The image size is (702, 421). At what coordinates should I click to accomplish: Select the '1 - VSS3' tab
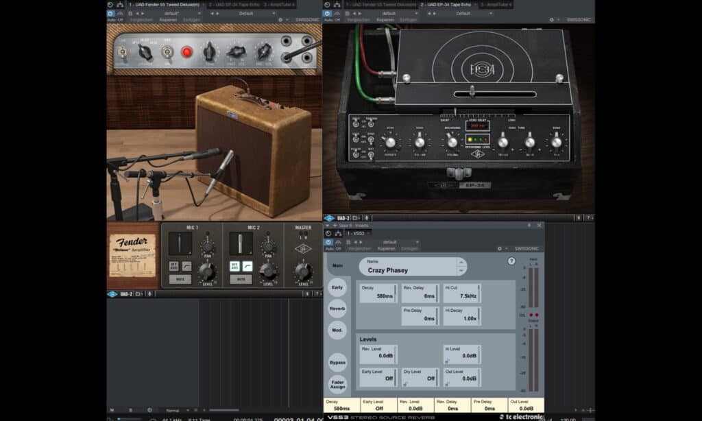356,233
